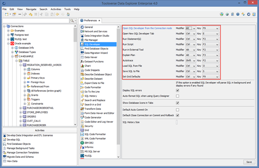Click the blue ring icon in right toolbar
This screenshot has width=259, height=168.
(249, 14)
